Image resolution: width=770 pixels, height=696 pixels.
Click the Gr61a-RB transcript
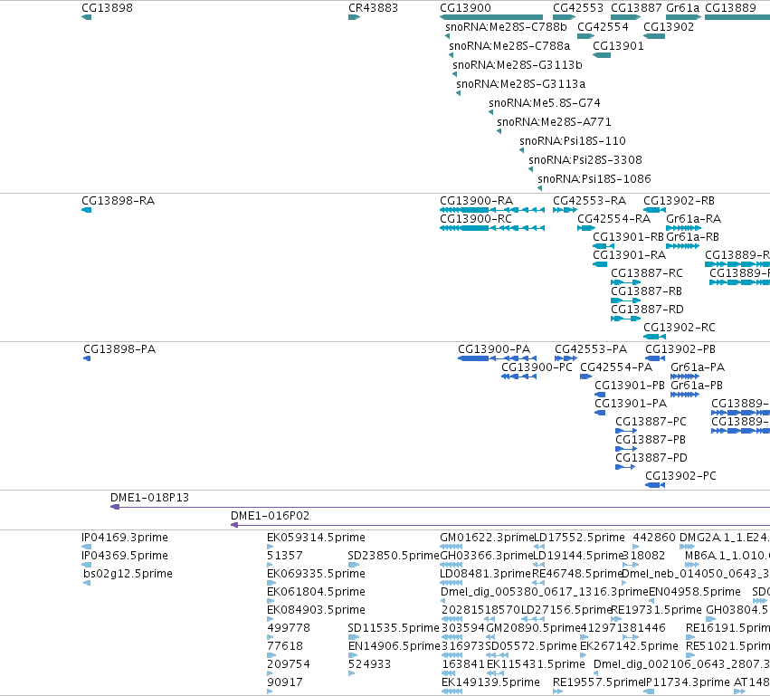[682, 246]
